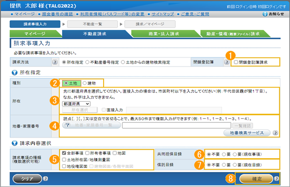This screenshot has width=290, height=187.
Task: Click the help icon beside 請求方法
Action: pos(54,62)
